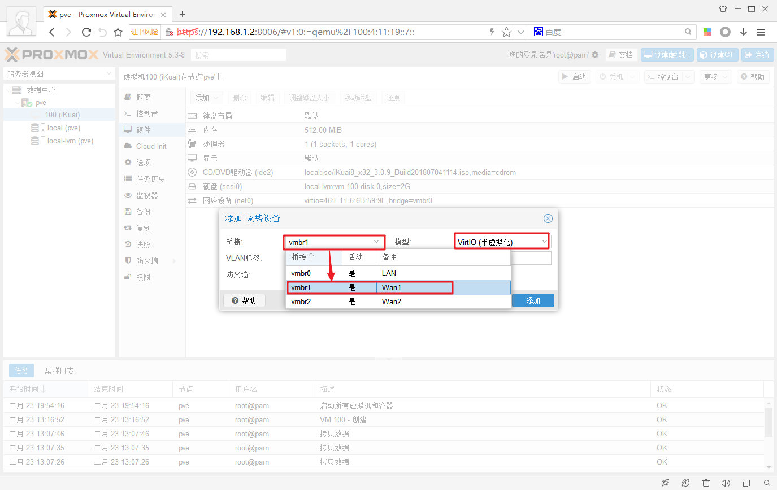This screenshot has width=777, height=490.
Task: Click the pin icon in browser status bar
Action: [x=666, y=483]
